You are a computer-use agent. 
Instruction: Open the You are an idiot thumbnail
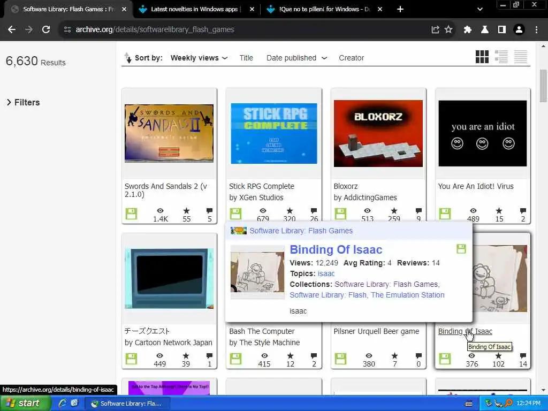[x=483, y=133]
